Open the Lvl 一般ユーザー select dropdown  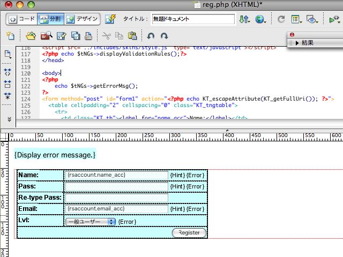pos(90,221)
